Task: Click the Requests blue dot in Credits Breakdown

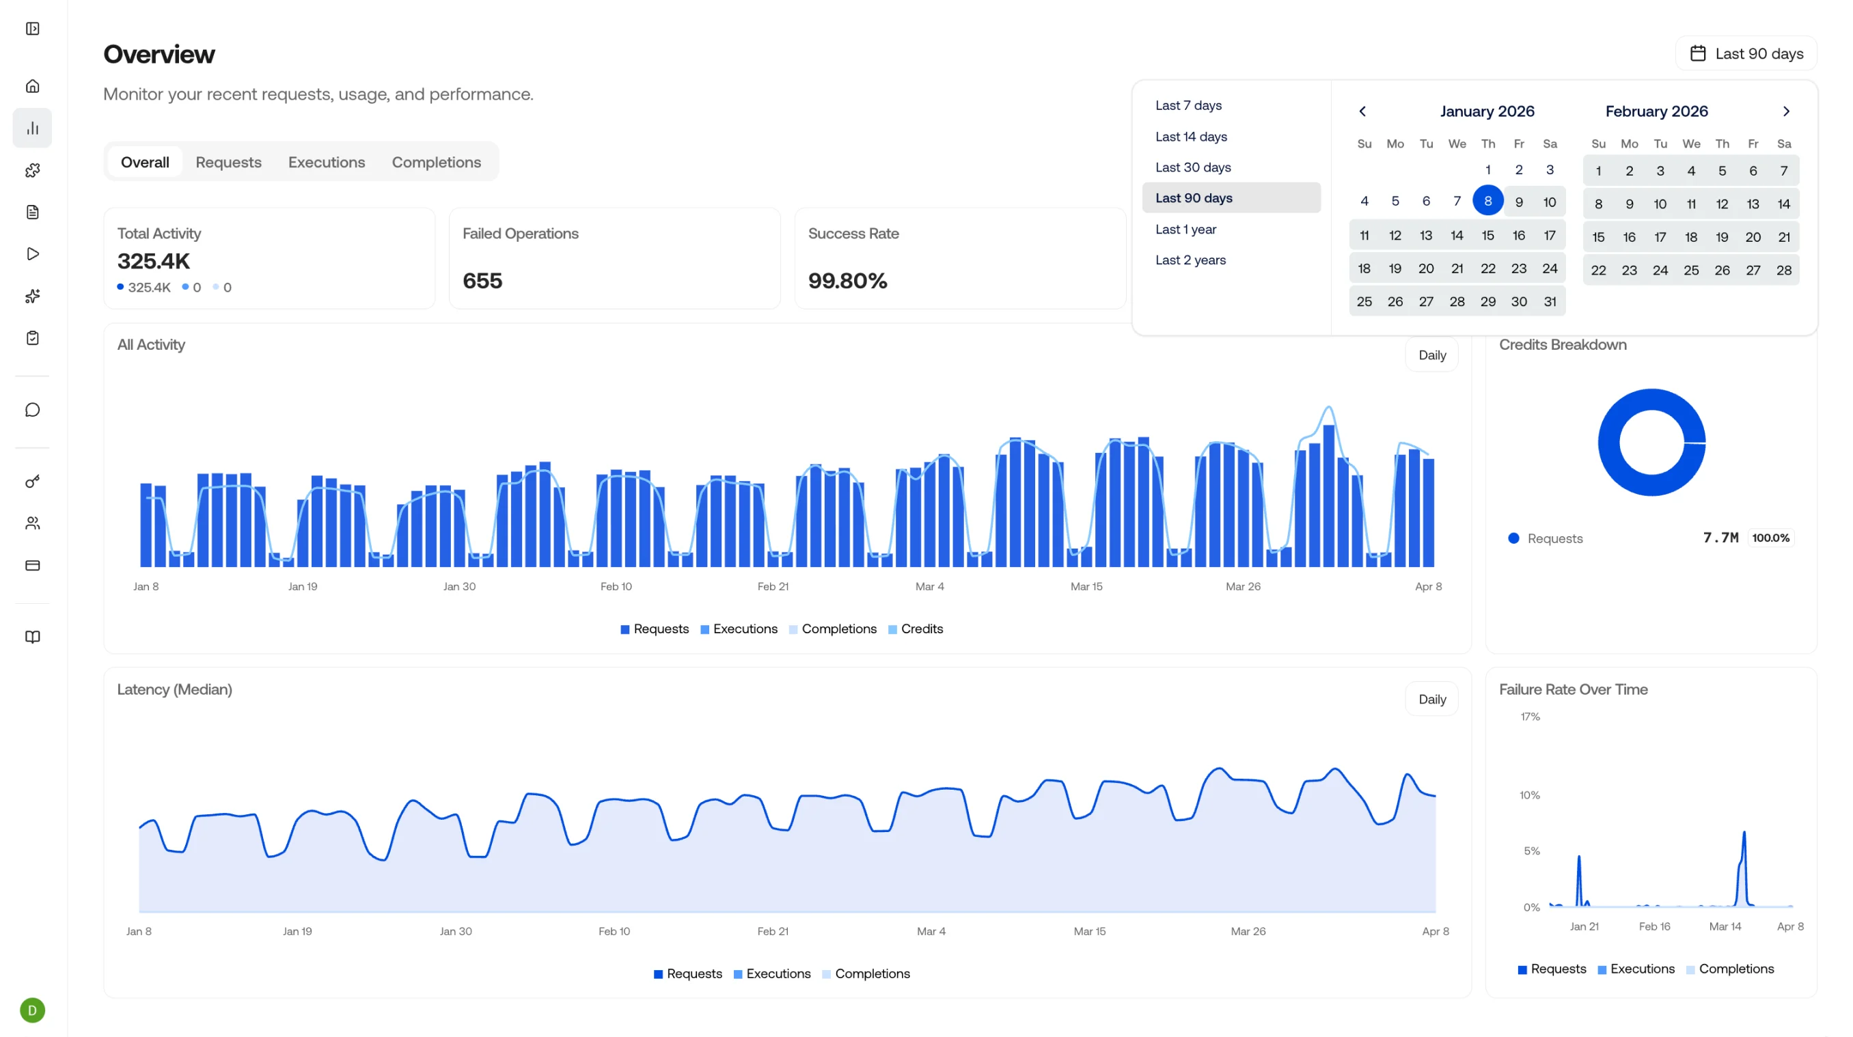Action: pyautogui.click(x=1513, y=538)
